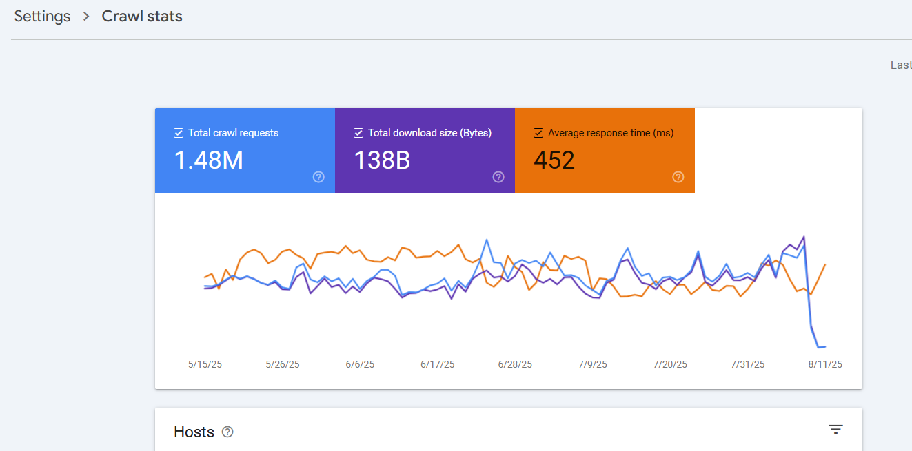Click the 7/9/25 date label on chart

coord(592,364)
